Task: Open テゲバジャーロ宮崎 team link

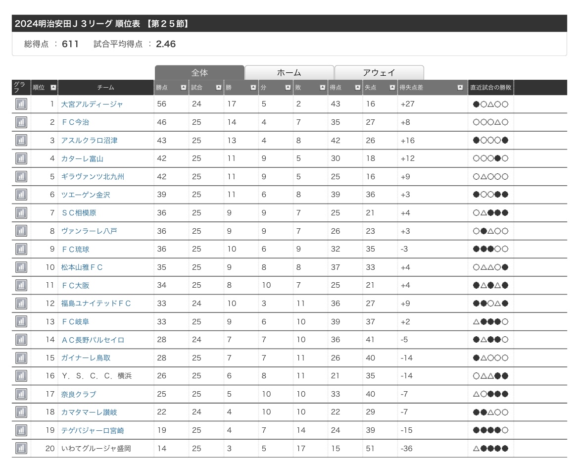Action: click(93, 430)
